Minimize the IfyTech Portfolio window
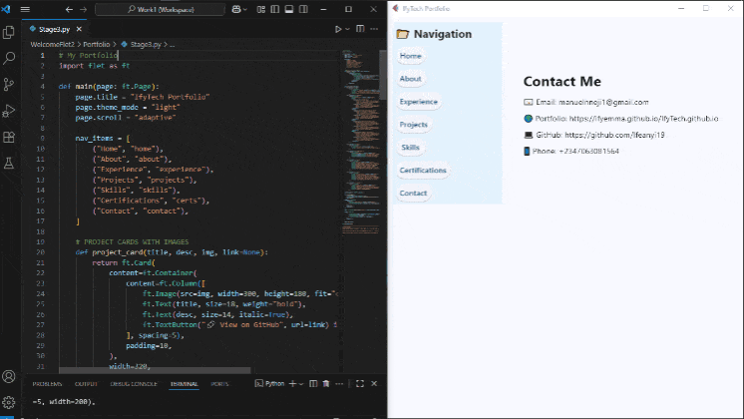 pyautogui.click(x=681, y=9)
